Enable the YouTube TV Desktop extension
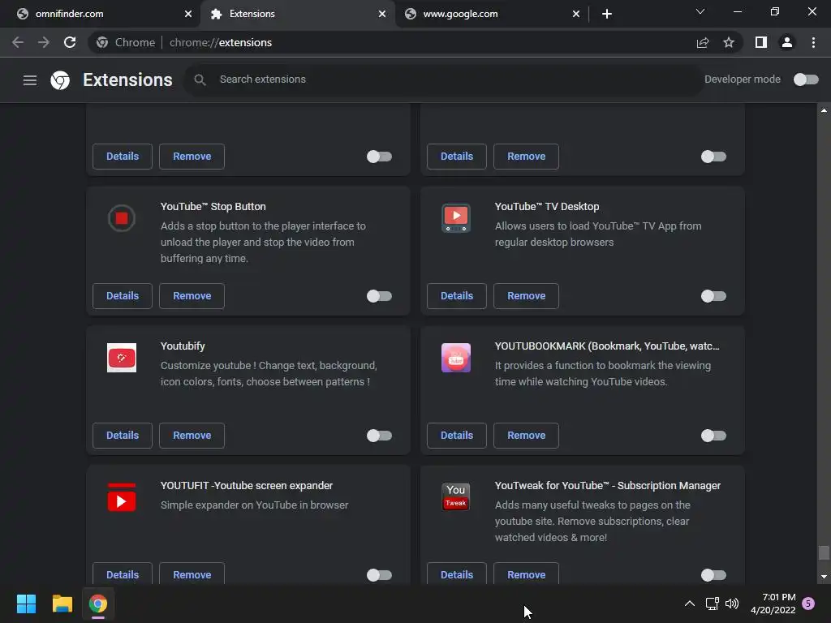Screen dimensions: 831x623 point(714,296)
